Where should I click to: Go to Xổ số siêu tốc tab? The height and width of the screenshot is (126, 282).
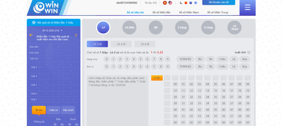click(135, 12)
